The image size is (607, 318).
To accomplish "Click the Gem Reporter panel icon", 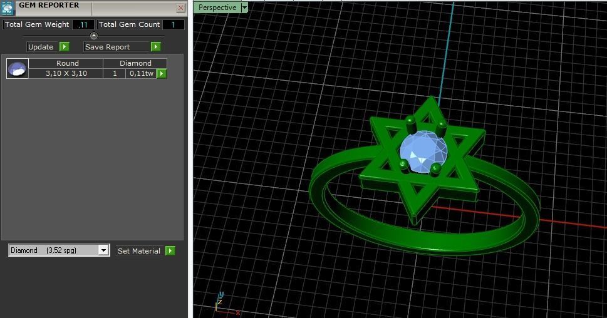I will pos(8,8).
